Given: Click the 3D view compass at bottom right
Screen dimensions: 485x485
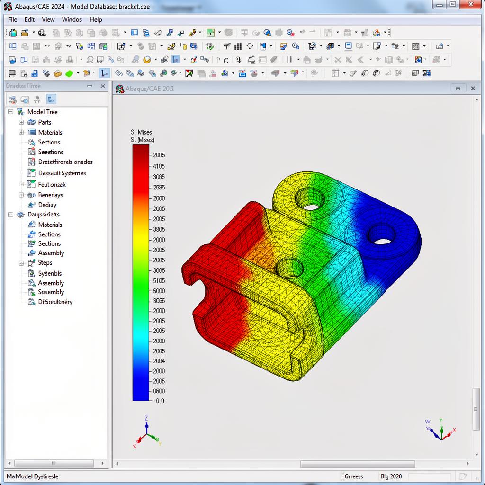Looking at the screenshot, I should [x=440, y=429].
